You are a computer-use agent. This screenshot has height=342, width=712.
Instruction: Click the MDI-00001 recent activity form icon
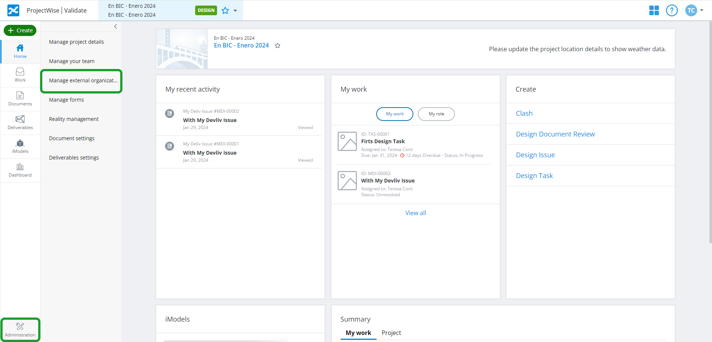[x=170, y=146]
